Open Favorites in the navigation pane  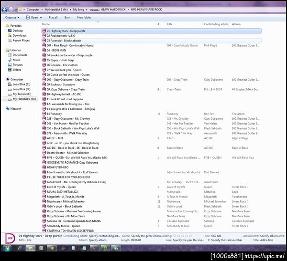coord(16,26)
